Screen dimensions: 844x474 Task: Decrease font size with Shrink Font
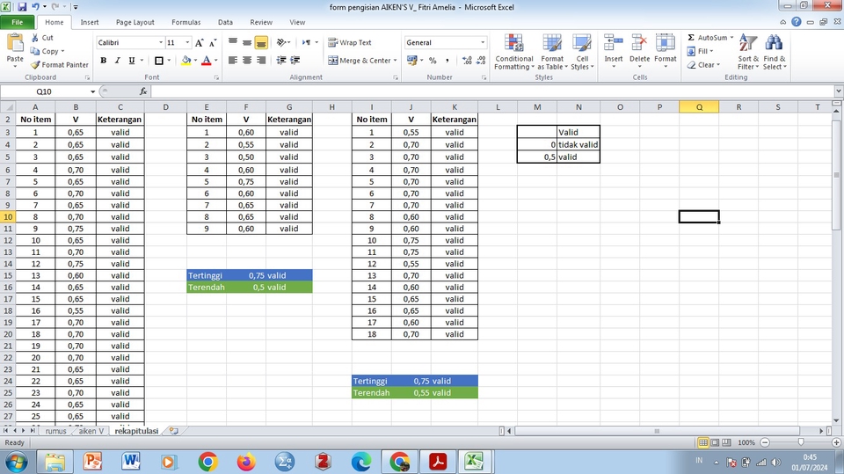point(213,42)
